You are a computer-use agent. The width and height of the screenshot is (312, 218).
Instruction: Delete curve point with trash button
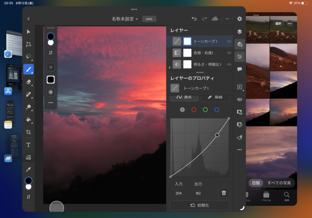tap(224, 193)
